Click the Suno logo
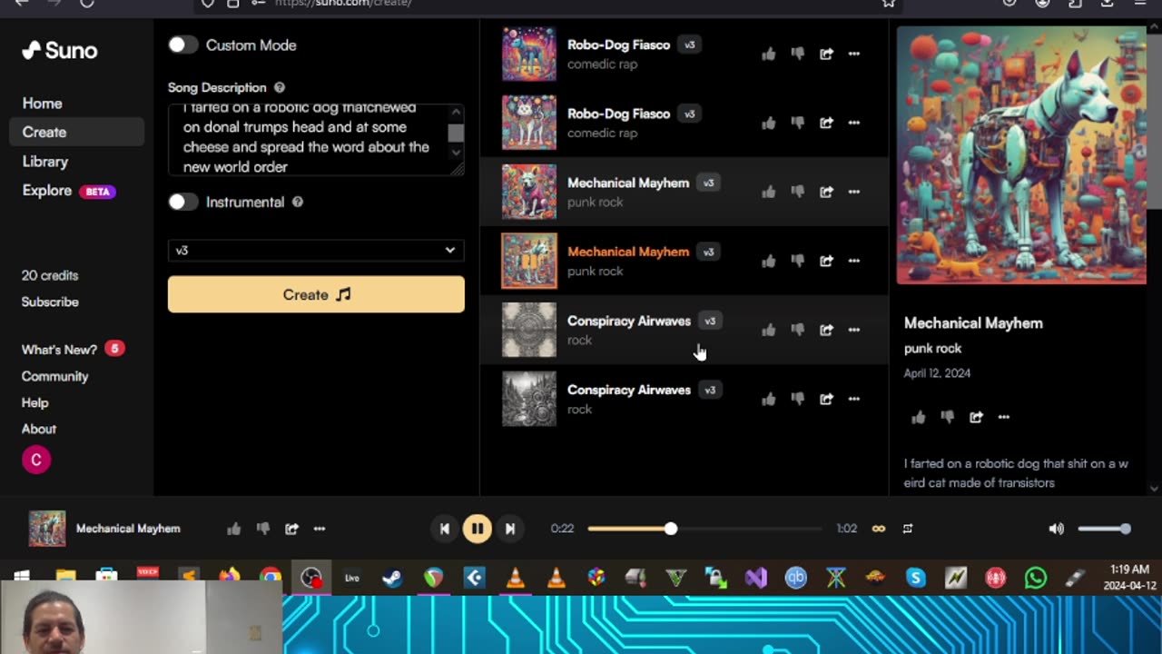1162x654 pixels. [x=60, y=50]
